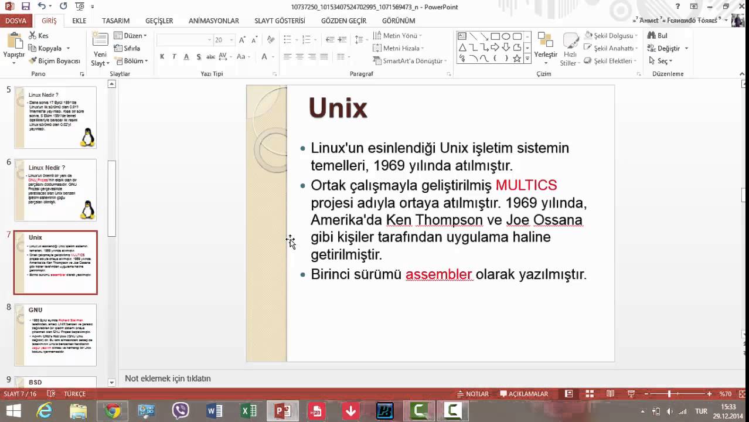749x422 pixels.
Task: Increase the font size
Action: click(242, 40)
